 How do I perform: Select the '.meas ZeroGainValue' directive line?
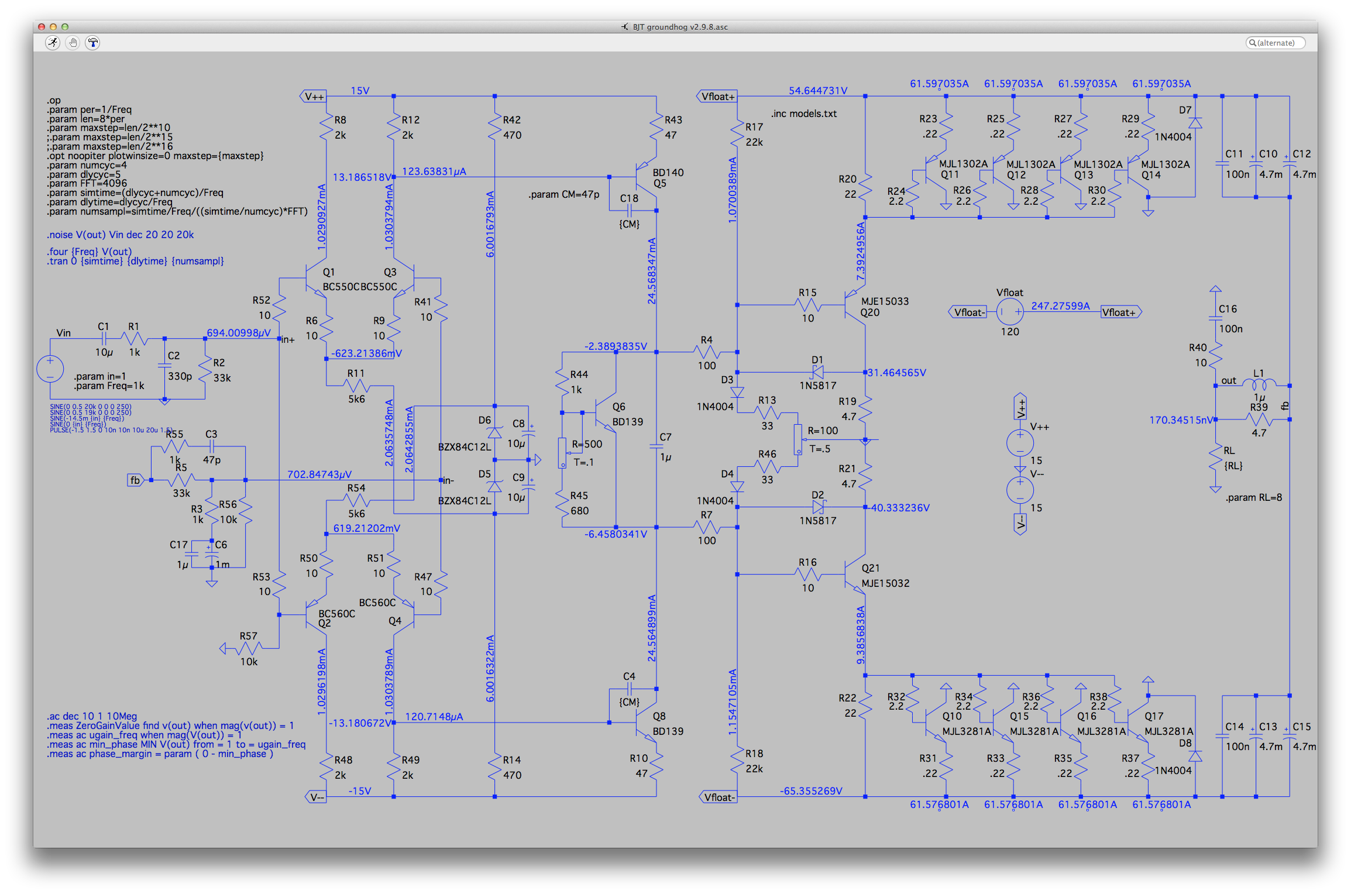click(170, 725)
